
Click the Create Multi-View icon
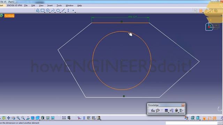[32, 118]
